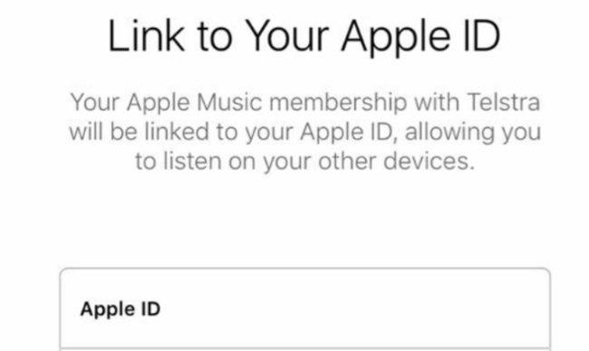
Task: Click the Apple ID input field
Action: 305,308
